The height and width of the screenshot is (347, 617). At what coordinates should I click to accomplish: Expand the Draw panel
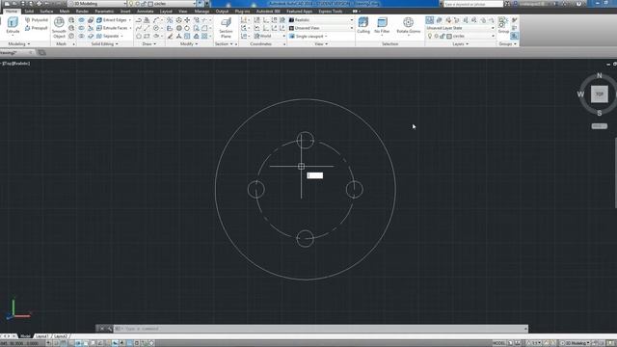[x=148, y=44]
